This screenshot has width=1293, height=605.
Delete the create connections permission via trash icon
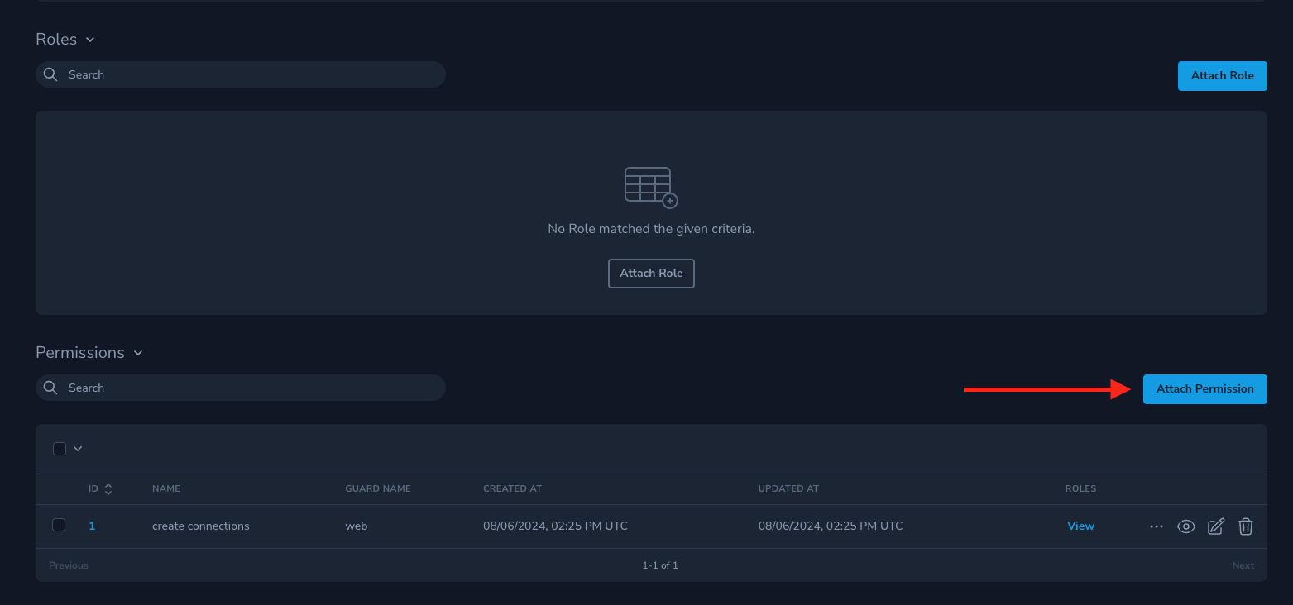click(x=1245, y=526)
